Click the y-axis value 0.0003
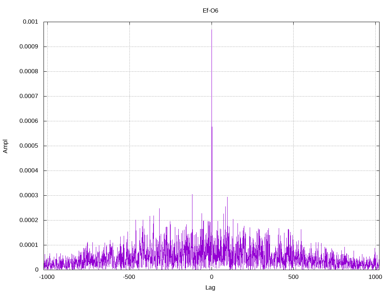The image size is (391, 293). click(x=29, y=195)
